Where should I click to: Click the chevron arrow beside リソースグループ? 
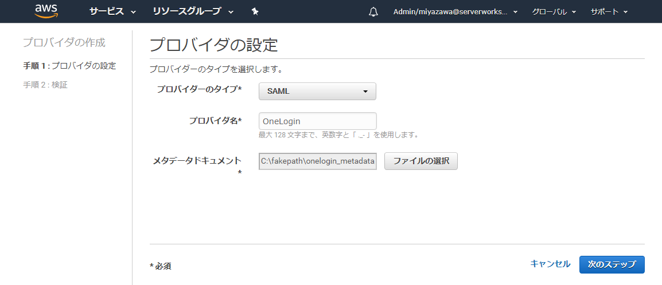[231, 12]
